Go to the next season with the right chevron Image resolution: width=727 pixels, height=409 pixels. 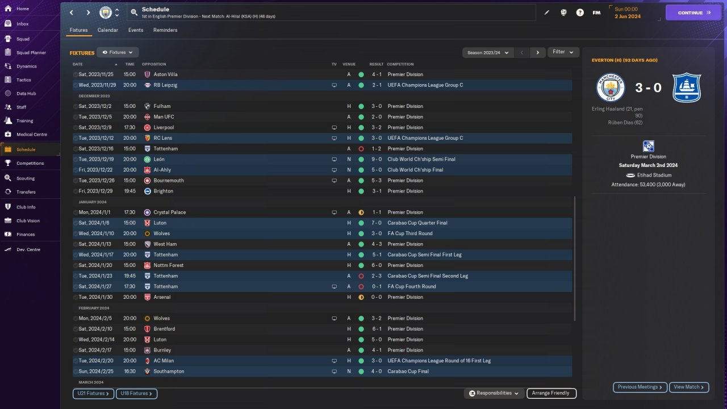(x=538, y=52)
